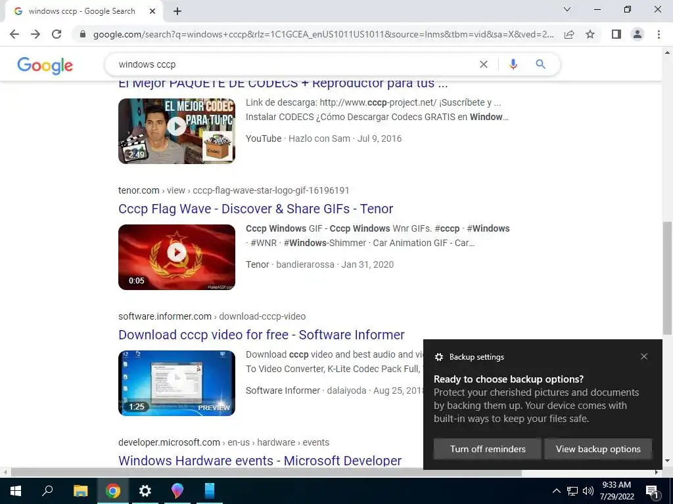
Task: Click tenor.com breadcrumb URL
Action: [233, 190]
